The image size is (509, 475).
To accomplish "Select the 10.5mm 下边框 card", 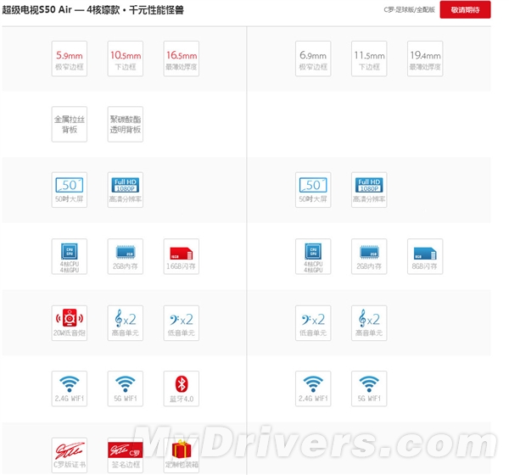I will point(126,59).
